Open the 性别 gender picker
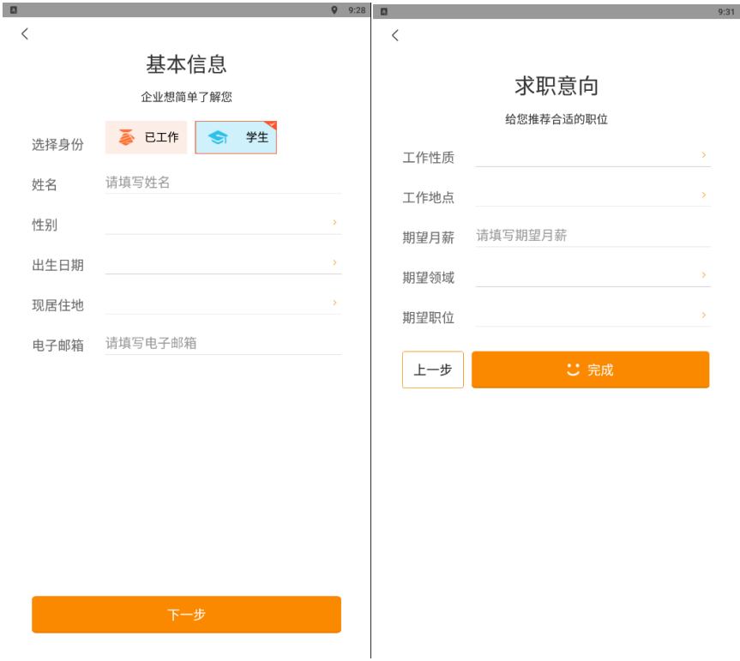The image size is (740, 661). (x=223, y=223)
